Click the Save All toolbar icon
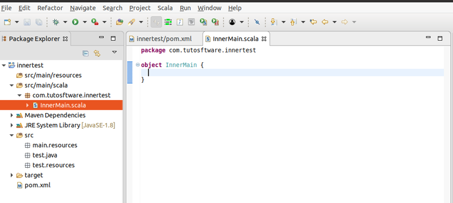453x203 pixels. [x=39, y=22]
